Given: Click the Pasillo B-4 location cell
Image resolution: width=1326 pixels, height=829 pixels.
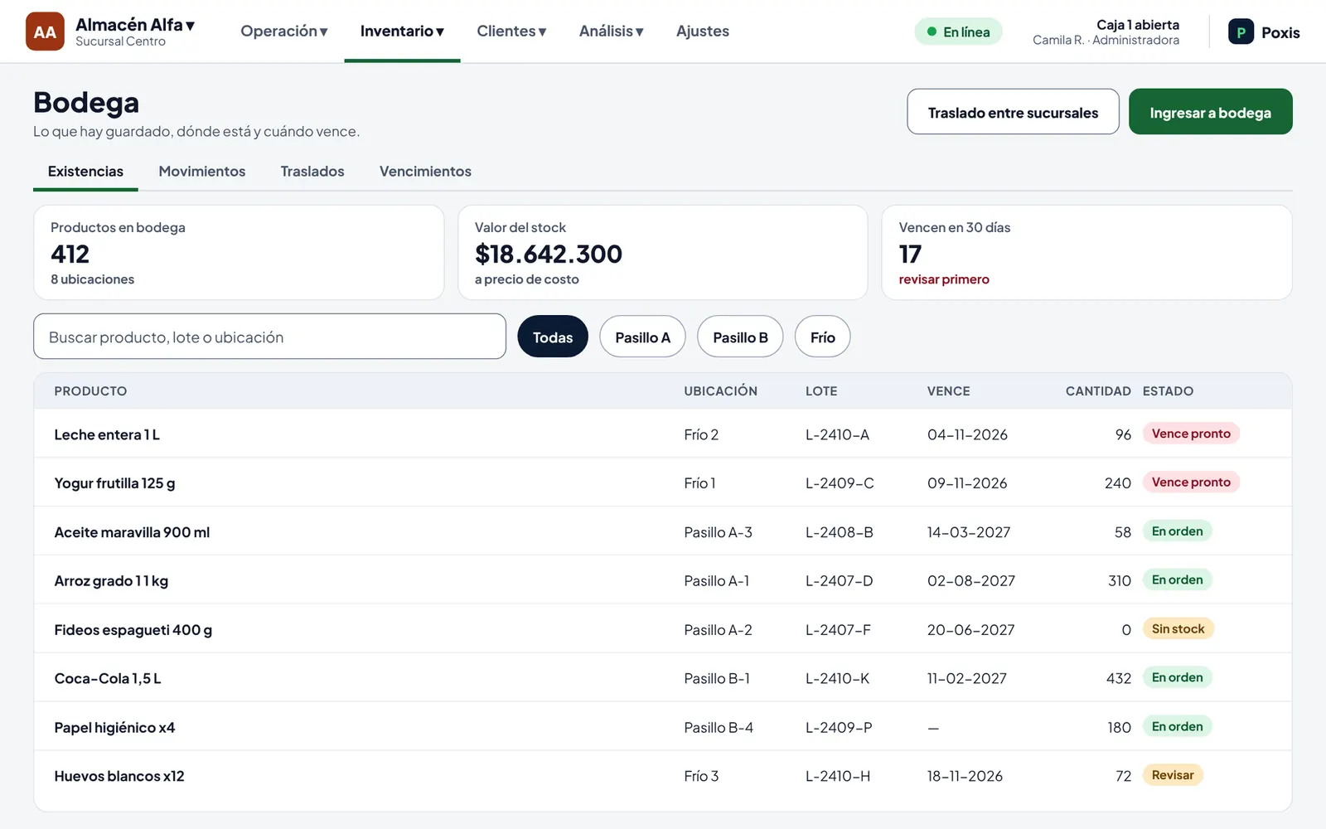Looking at the screenshot, I should point(719,728).
